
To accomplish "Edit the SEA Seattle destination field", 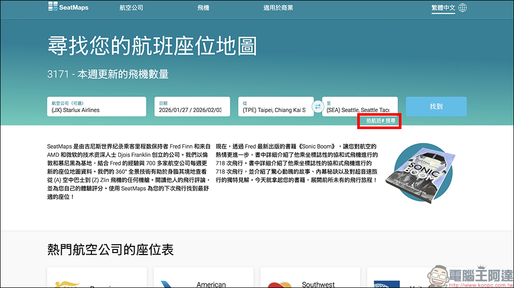I will pos(360,106).
